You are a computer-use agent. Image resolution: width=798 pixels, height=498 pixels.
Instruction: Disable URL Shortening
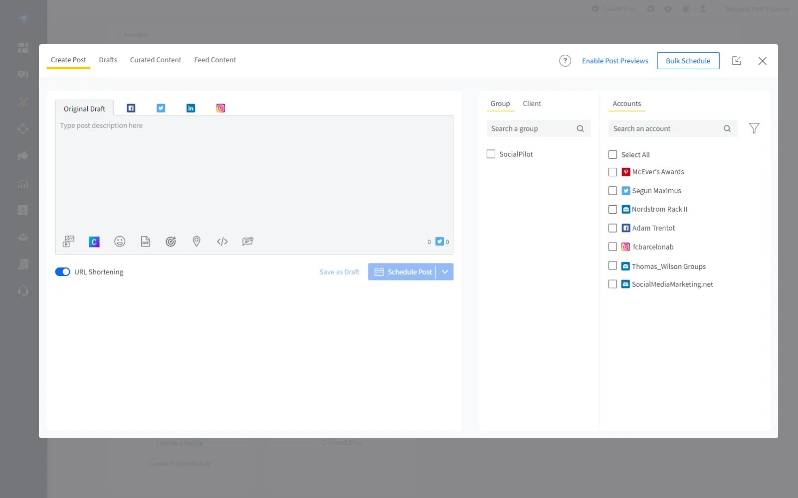(62, 271)
